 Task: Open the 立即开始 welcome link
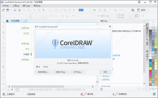coord(25,28)
